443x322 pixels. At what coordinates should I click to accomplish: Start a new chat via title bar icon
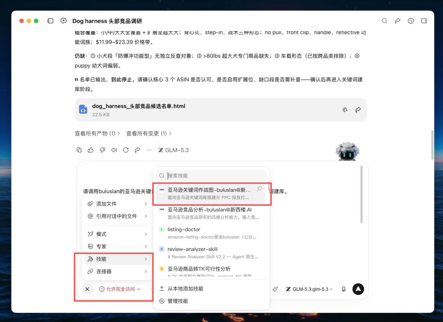tap(64, 21)
